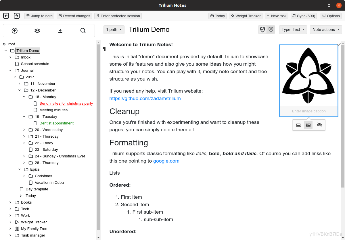Click the map icon of My Family Tree
Viewport: 345px width, 240px height.
pyautogui.click(x=17, y=229)
